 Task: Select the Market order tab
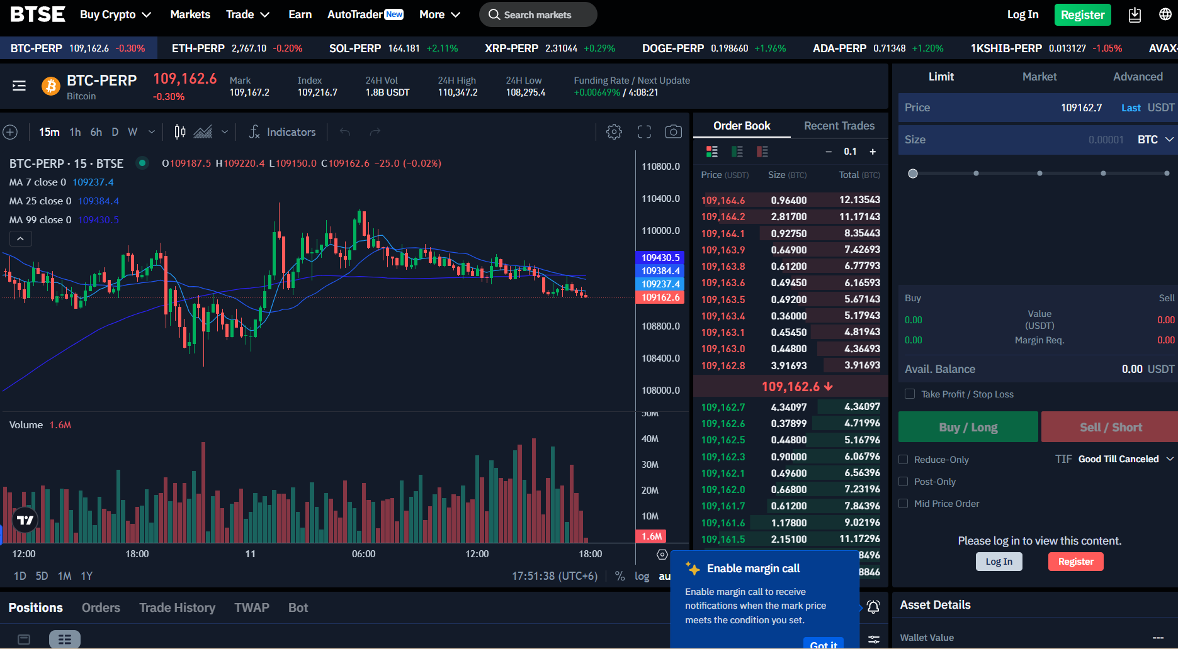point(1039,77)
